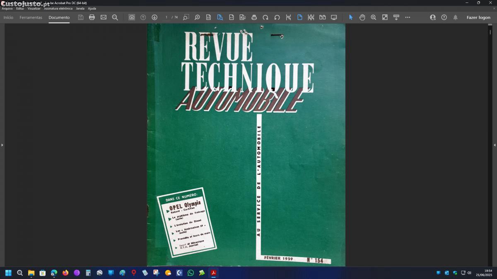The image size is (497, 279).
Task: Open the Início tab
Action: pos(8,17)
